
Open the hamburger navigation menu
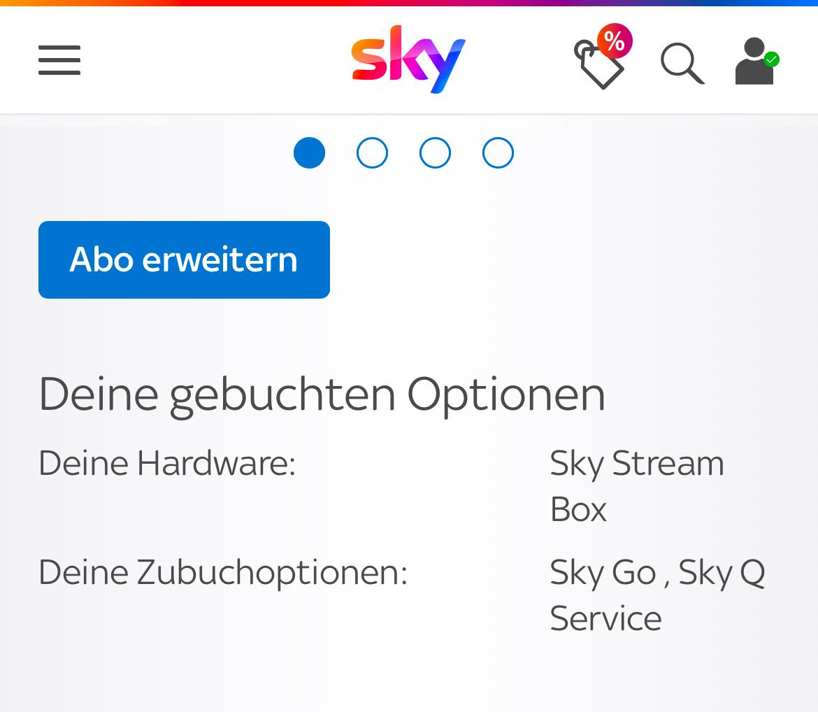tap(59, 60)
